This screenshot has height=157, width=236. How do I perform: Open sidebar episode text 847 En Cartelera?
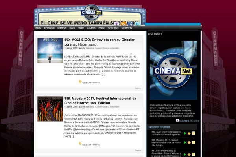pos(166,153)
